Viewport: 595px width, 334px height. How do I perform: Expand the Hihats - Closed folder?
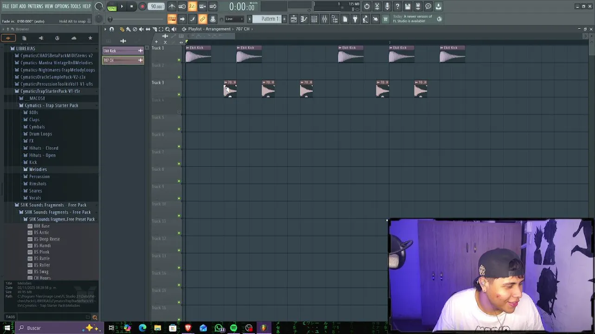tap(44, 148)
